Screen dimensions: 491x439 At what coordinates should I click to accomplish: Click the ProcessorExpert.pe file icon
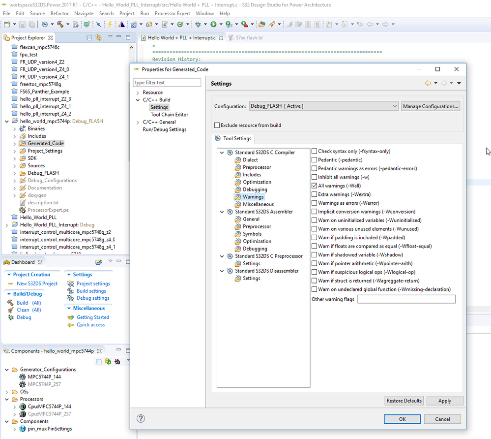point(23,210)
